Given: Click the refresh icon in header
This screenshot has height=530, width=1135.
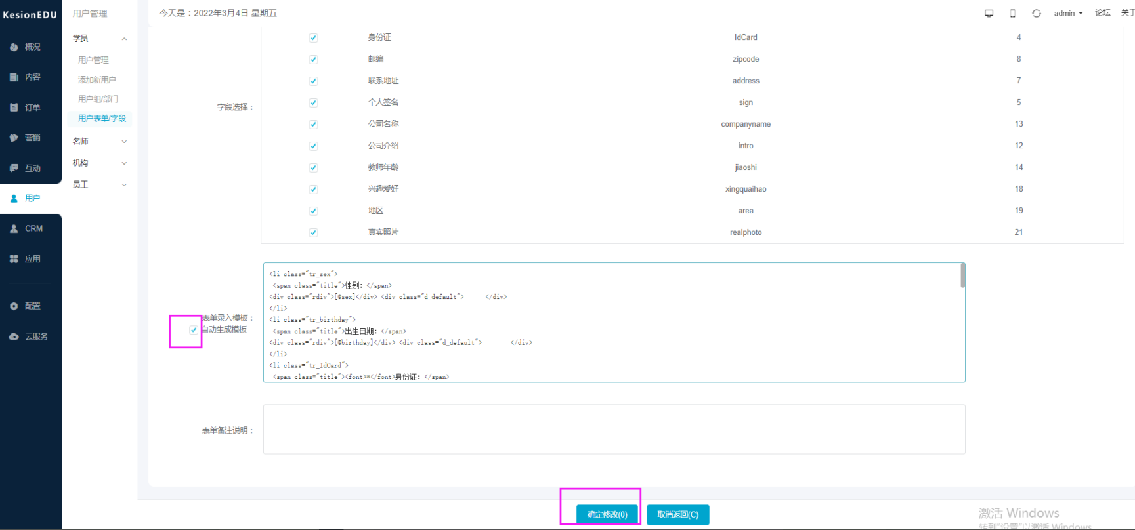Looking at the screenshot, I should 1037,14.
